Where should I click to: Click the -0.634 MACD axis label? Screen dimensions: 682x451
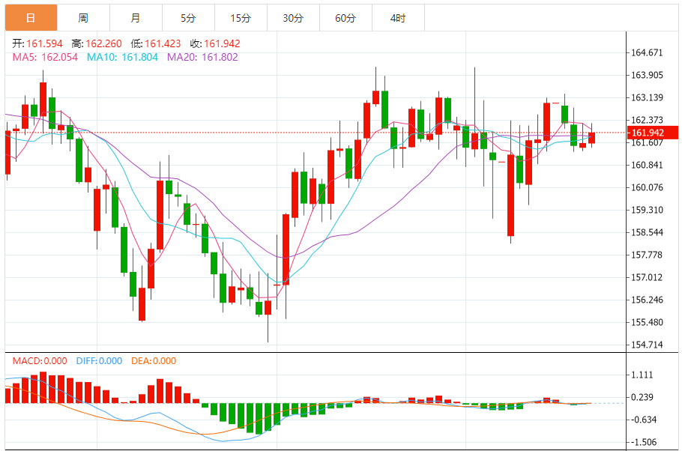(x=642, y=420)
